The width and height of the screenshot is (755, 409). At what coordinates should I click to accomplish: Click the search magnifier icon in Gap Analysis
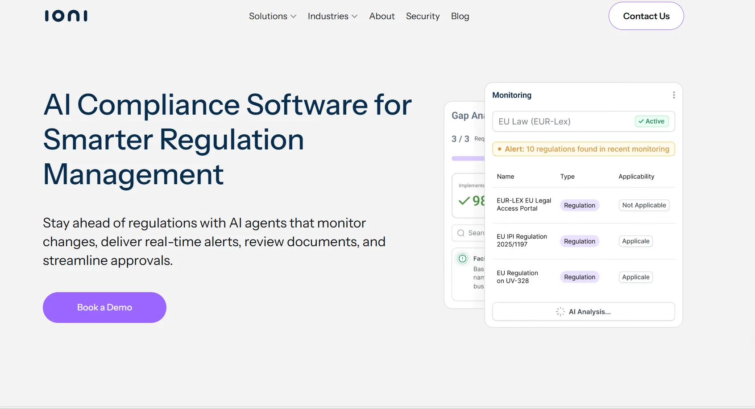461,233
